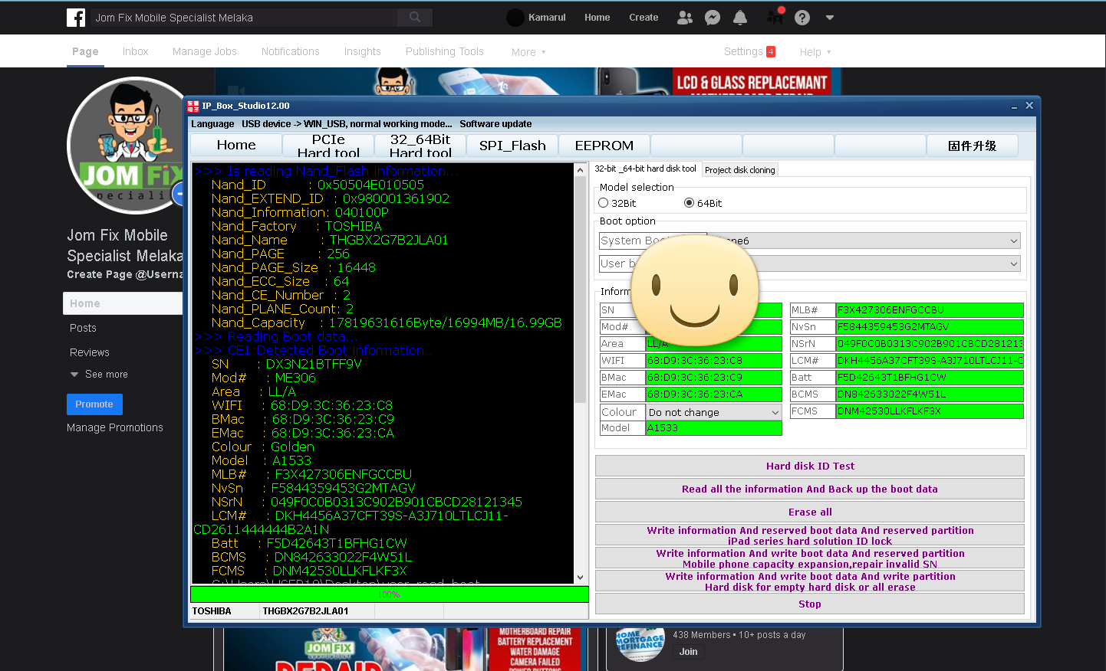1106x671 pixels.
Task: Click the LCM# value field
Action: [930, 361]
